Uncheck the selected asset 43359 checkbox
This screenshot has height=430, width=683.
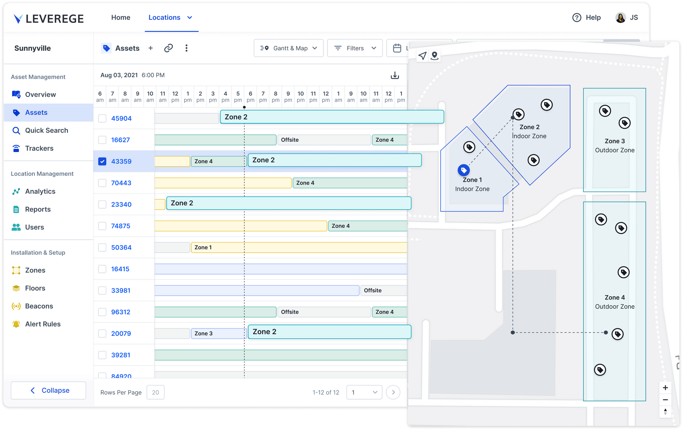[102, 162]
